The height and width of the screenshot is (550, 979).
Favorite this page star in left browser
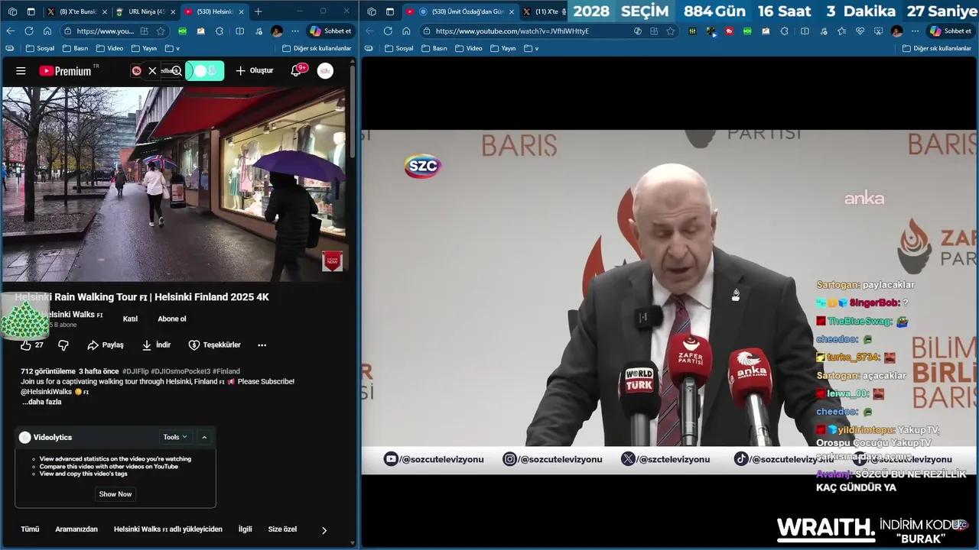[161, 31]
